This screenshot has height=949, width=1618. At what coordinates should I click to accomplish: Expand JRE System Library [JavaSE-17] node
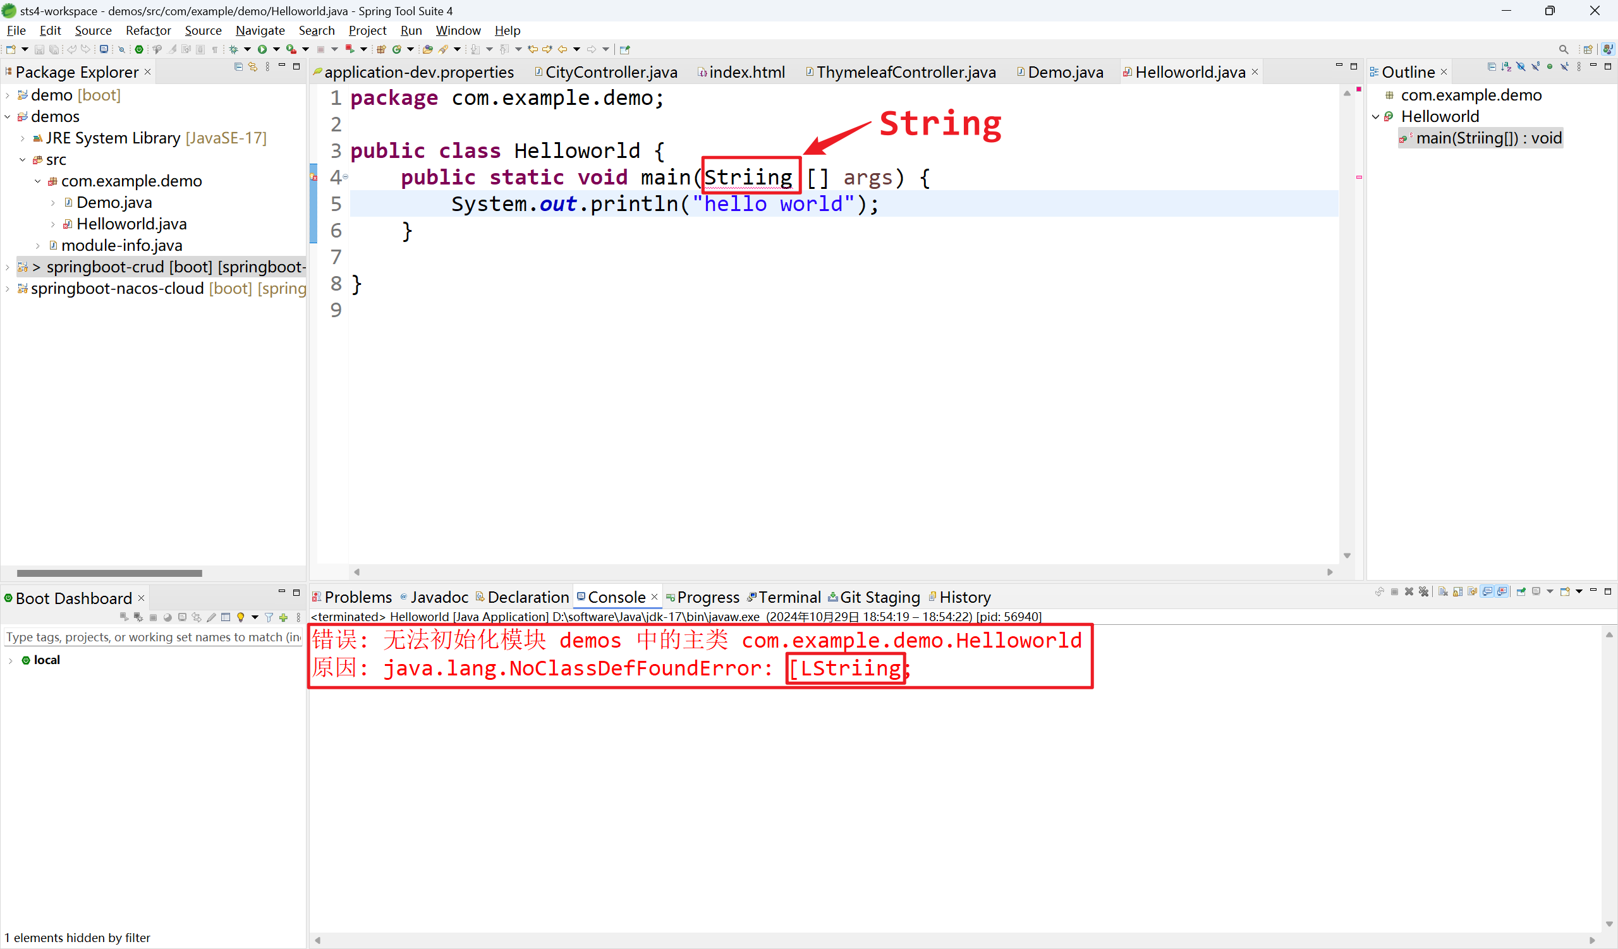pos(23,138)
